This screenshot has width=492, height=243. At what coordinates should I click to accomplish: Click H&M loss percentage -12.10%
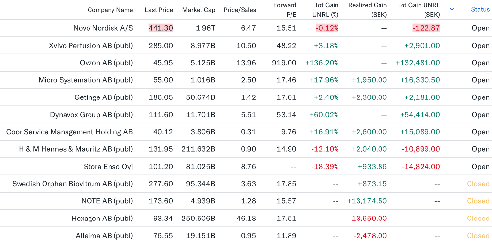(325, 149)
